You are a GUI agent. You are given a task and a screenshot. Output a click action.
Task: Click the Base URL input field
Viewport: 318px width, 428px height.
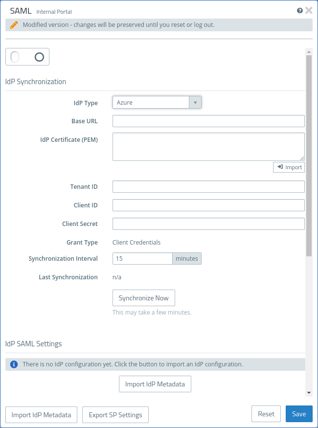pyautogui.click(x=208, y=121)
